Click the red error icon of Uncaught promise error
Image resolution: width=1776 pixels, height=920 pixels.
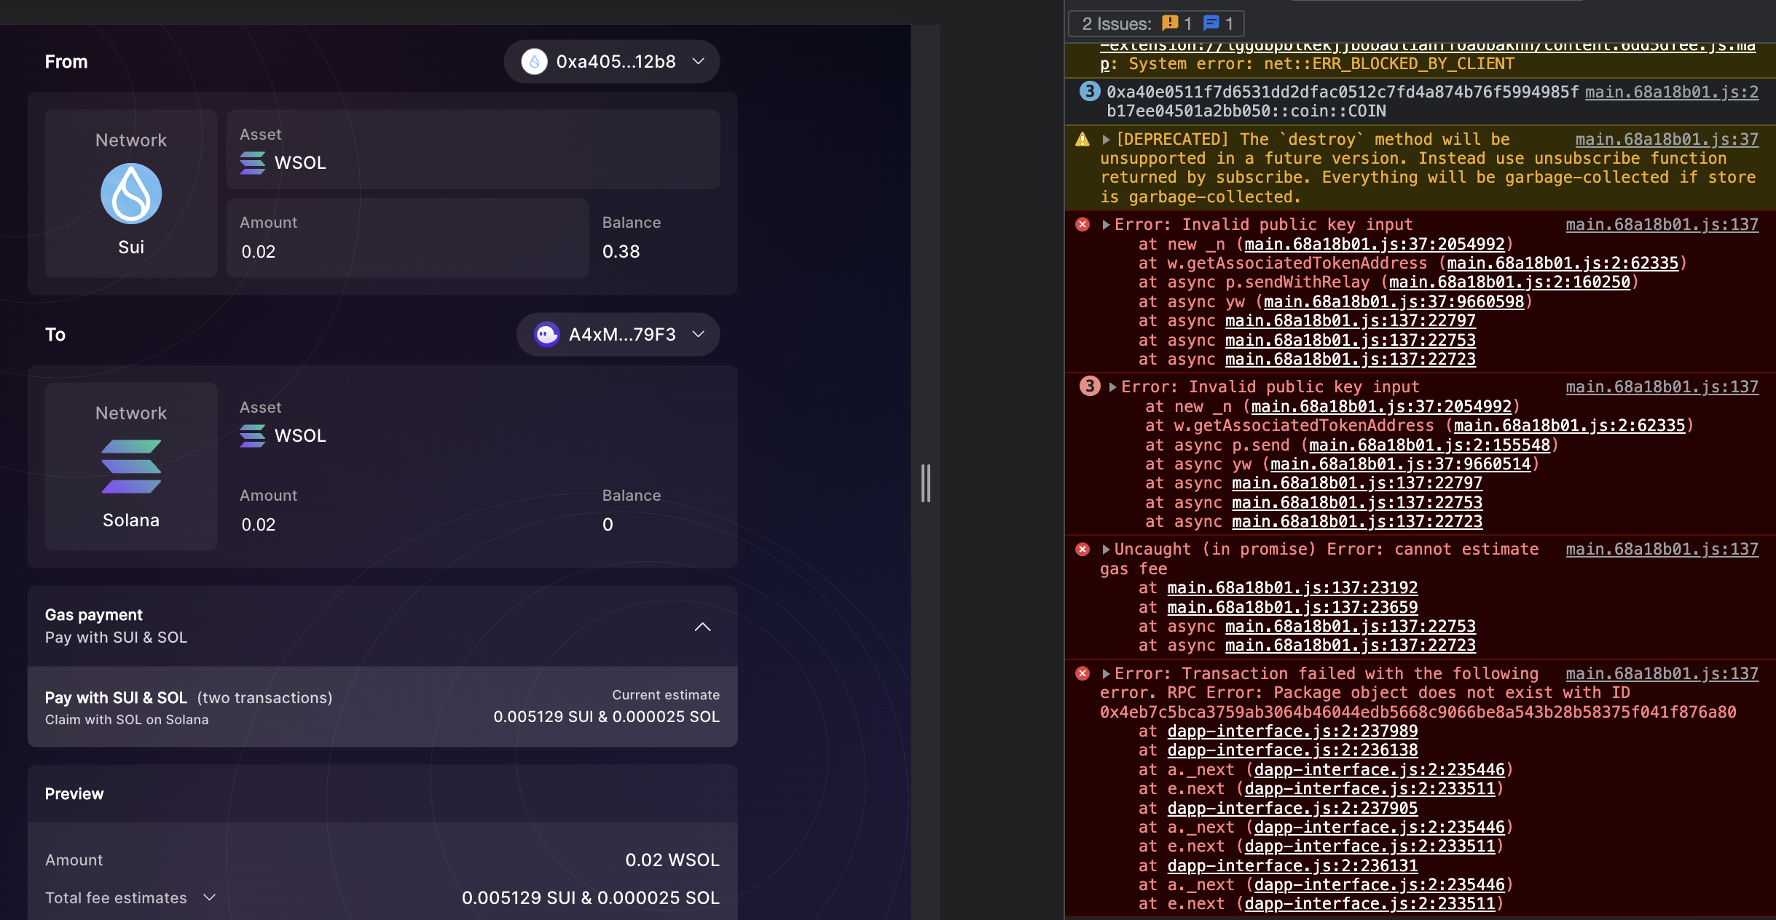pos(1083,550)
